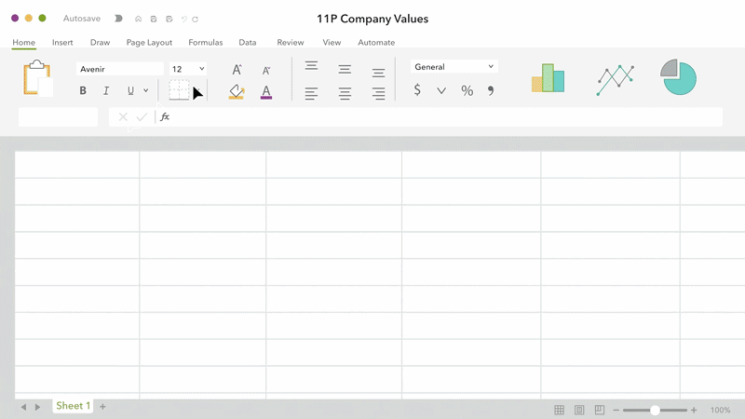Switch to the Draw tab
The image size is (745, 419).
pyautogui.click(x=101, y=42)
